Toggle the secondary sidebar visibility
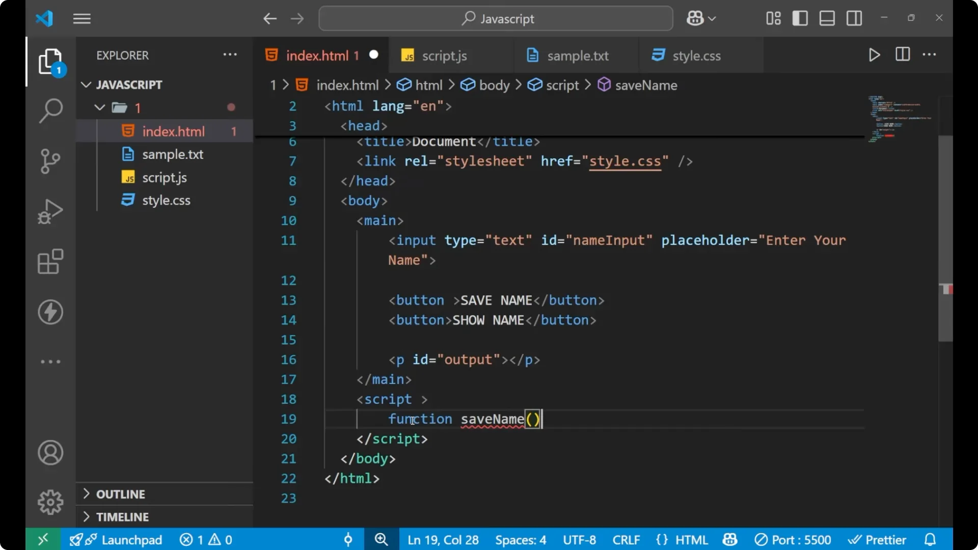978x550 pixels. pyautogui.click(x=854, y=18)
